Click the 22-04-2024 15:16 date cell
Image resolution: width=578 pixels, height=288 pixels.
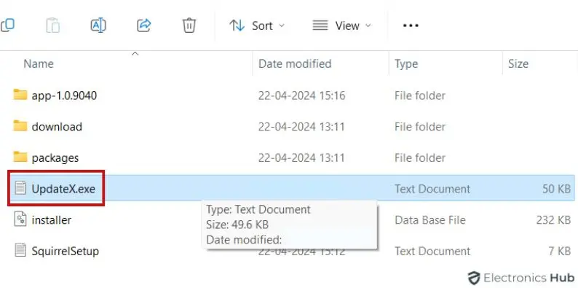(301, 96)
